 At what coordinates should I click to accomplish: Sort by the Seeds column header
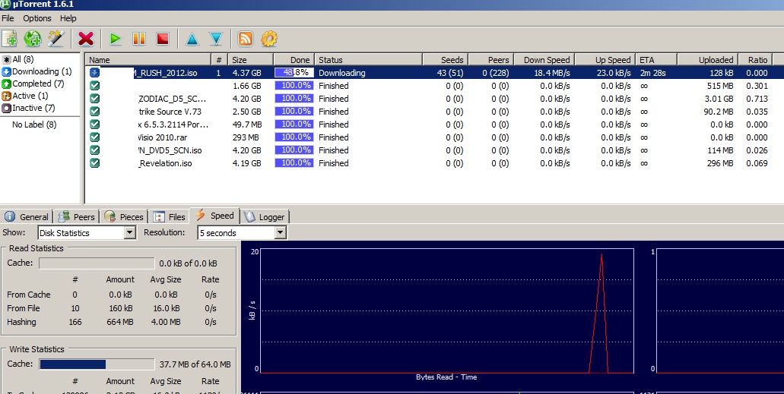[x=446, y=59]
